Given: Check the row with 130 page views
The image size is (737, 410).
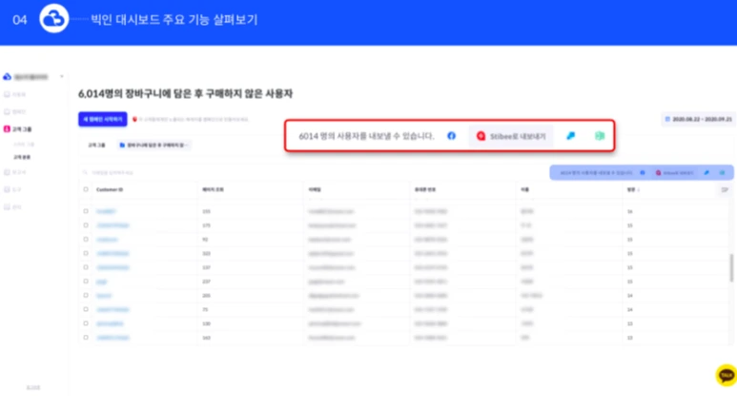Looking at the screenshot, I should point(86,323).
